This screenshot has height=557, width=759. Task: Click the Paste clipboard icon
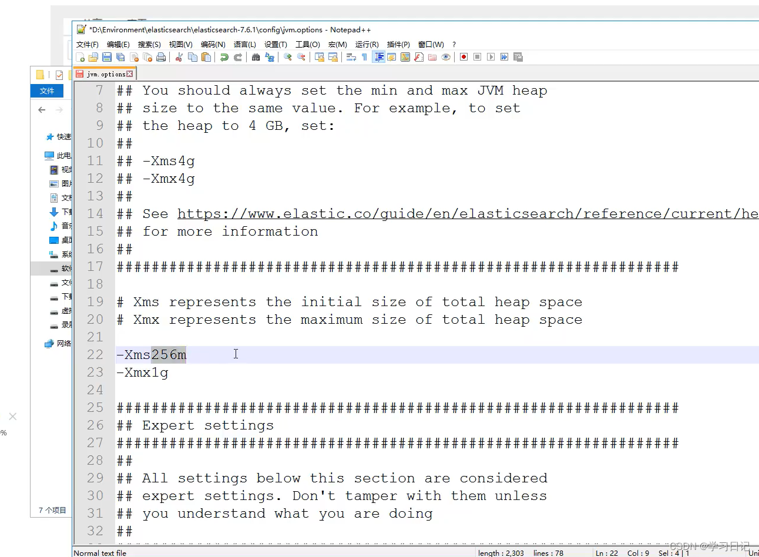coord(206,57)
